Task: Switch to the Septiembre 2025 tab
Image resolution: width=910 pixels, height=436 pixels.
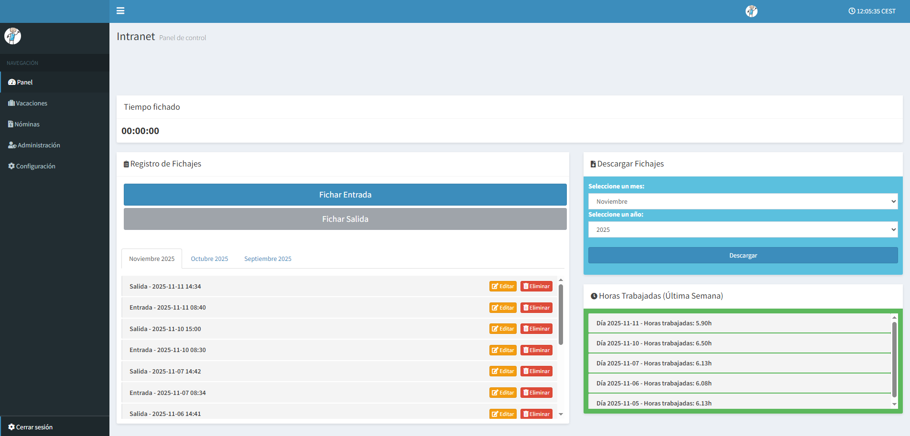Action: (x=268, y=259)
